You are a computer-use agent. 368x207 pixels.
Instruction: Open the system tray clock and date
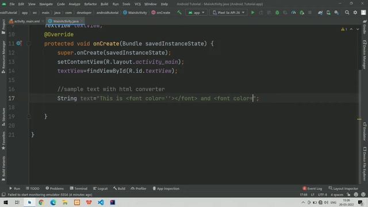(346, 202)
